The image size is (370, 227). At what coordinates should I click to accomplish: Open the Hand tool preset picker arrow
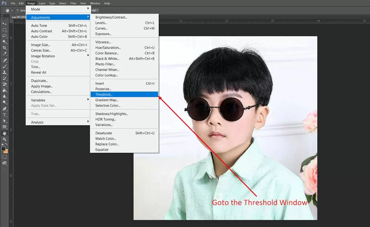[x=12, y=10]
